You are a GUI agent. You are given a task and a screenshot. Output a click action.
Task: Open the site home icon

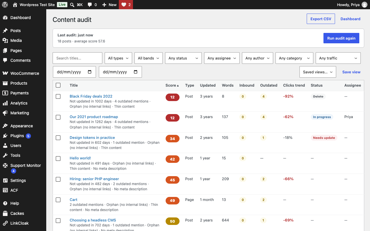coord(15,5)
